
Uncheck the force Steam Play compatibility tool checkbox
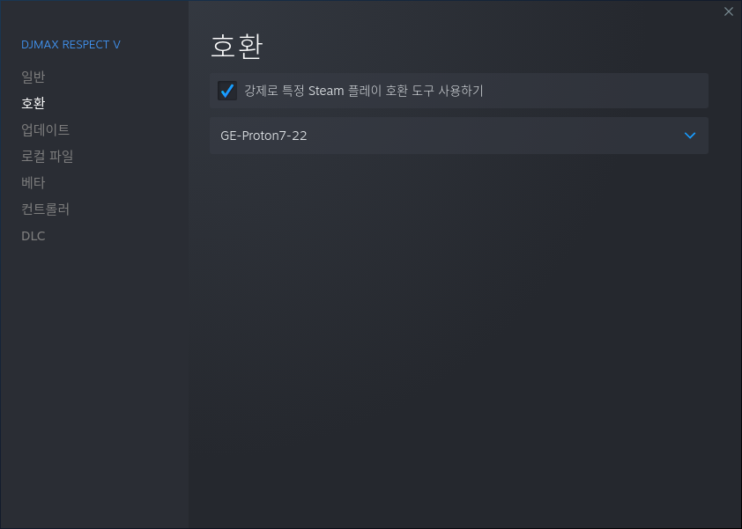point(227,91)
